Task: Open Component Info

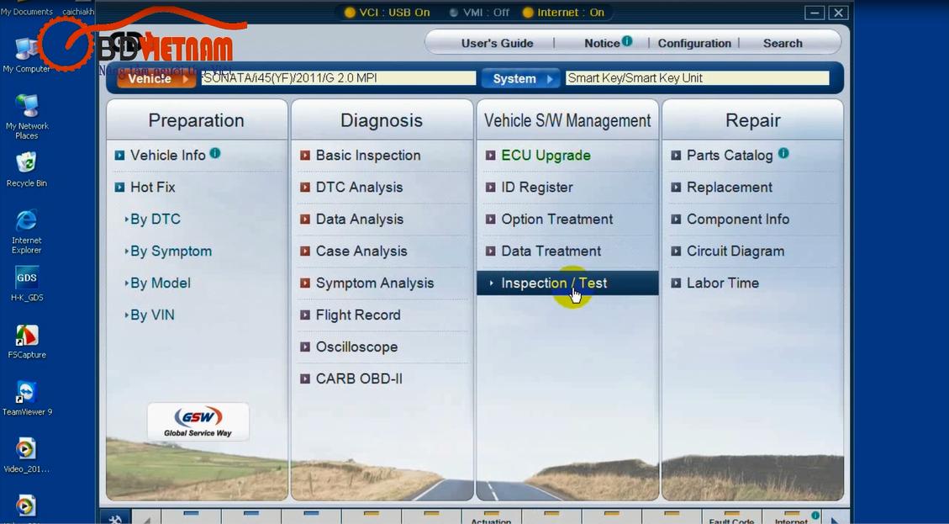Action: click(x=738, y=220)
